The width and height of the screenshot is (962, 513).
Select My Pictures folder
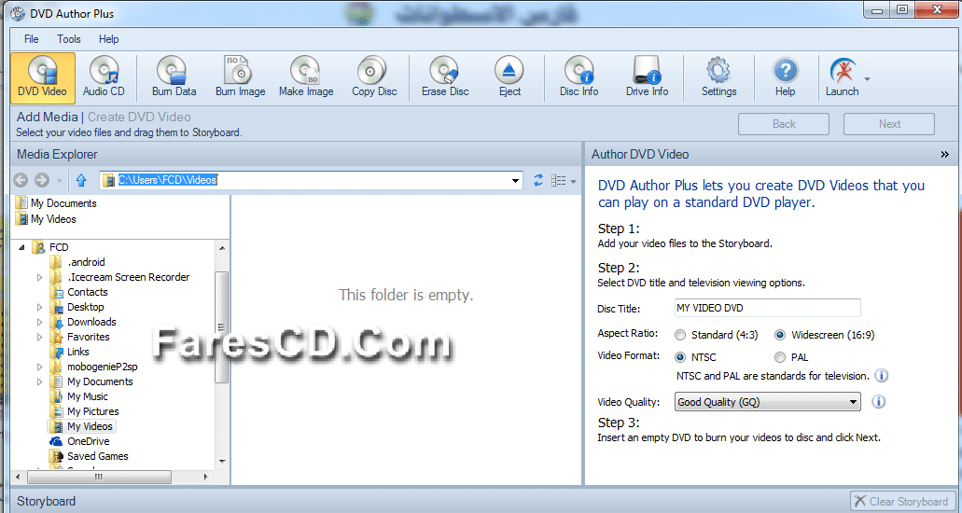(92, 411)
